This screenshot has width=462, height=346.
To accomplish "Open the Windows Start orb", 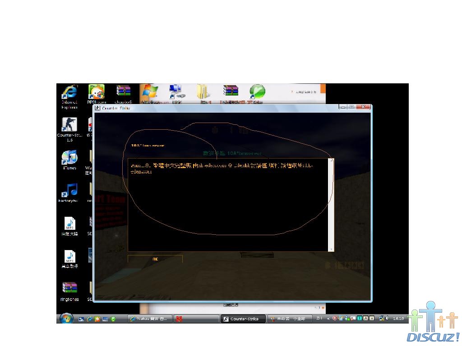I will coord(66,319).
